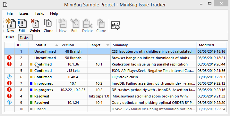
Task: Click the Edit issue toolbar icon
Action: [x=22, y=23]
